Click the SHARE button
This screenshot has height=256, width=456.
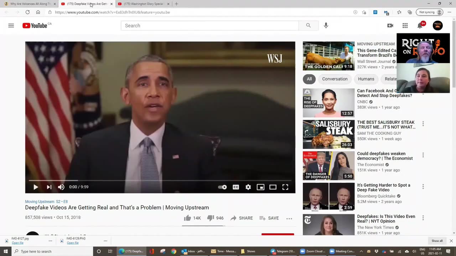pyautogui.click(x=242, y=218)
